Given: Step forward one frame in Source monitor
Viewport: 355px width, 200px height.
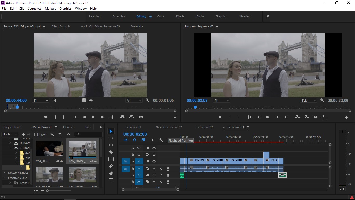Looking at the screenshot, I should pos(102,117).
